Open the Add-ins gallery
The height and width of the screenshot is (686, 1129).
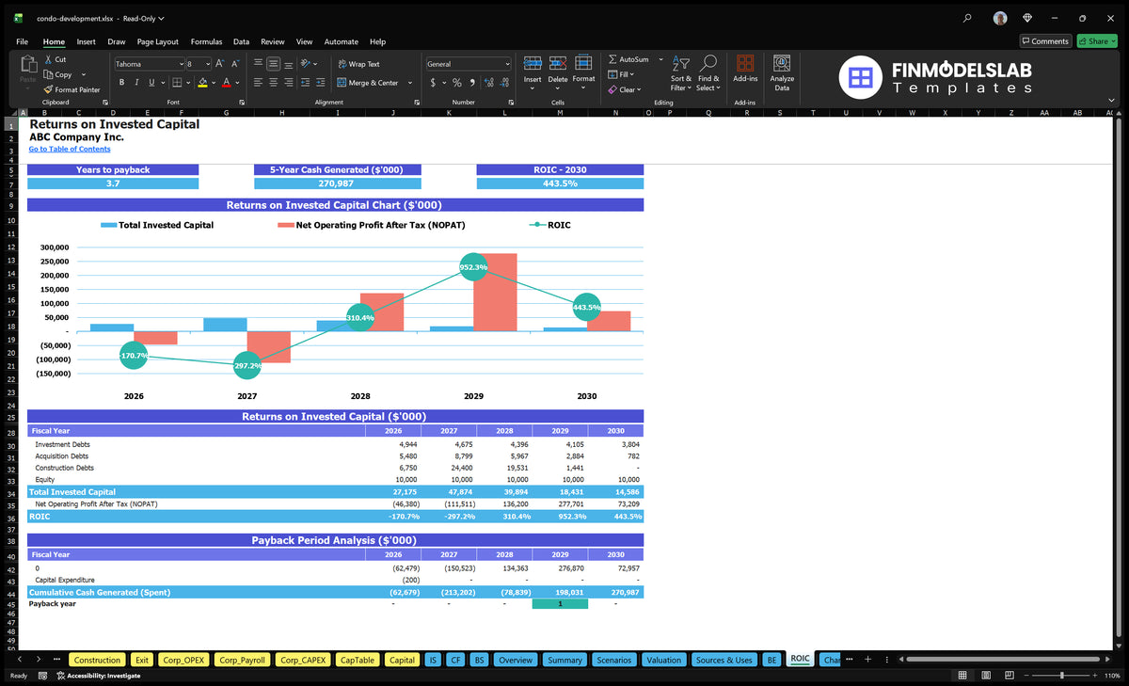click(745, 69)
